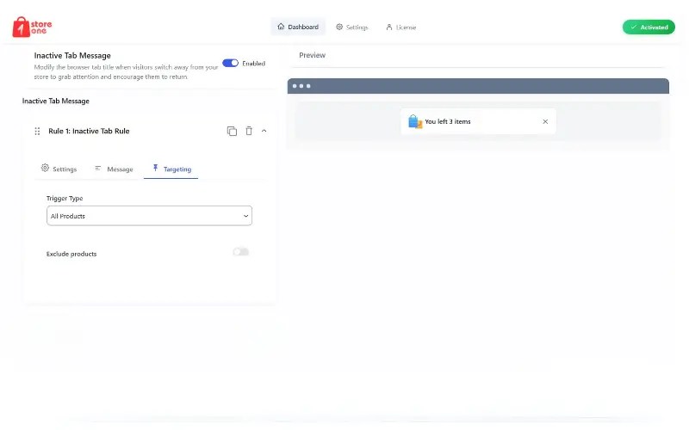Enable the Exclude products toggle
This screenshot has height=430, width=689.
pyautogui.click(x=241, y=252)
